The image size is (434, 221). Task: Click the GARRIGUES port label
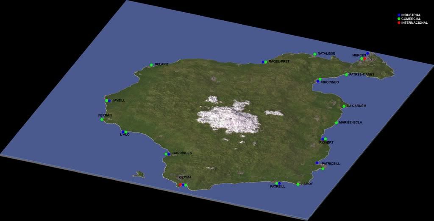(182, 153)
